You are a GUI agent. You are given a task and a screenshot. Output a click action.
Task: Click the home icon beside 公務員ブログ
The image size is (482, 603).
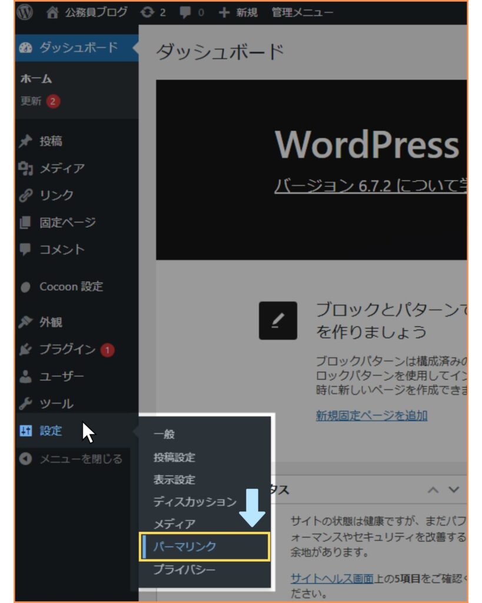coord(52,12)
